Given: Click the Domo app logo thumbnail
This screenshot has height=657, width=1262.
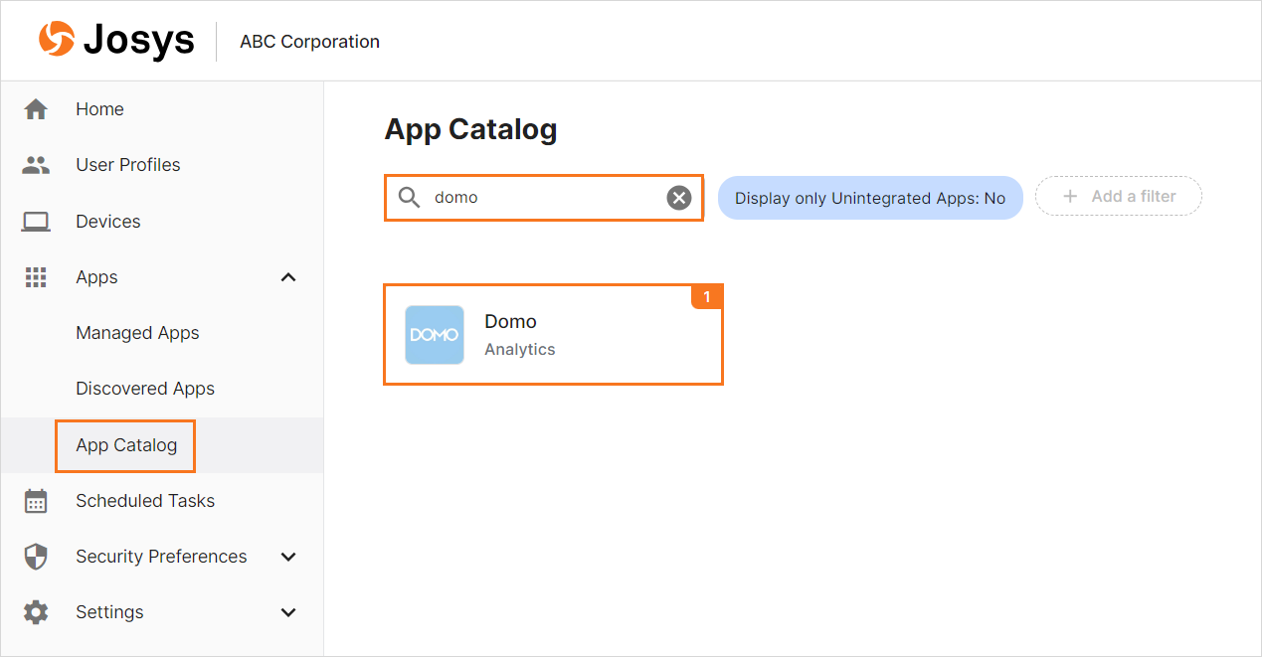Looking at the screenshot, I should [435, 335].
